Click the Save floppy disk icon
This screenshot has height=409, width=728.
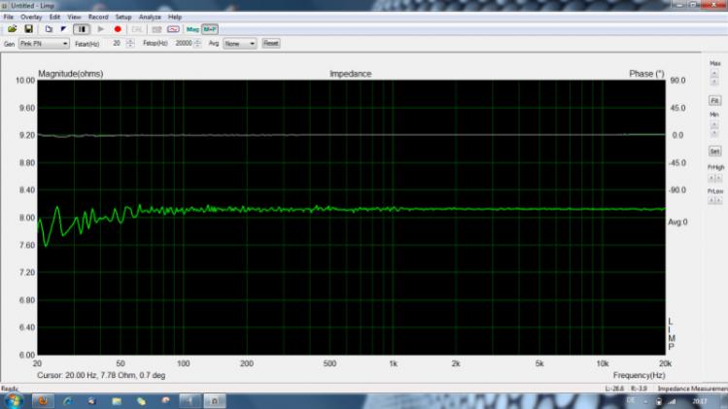[28, 29]
